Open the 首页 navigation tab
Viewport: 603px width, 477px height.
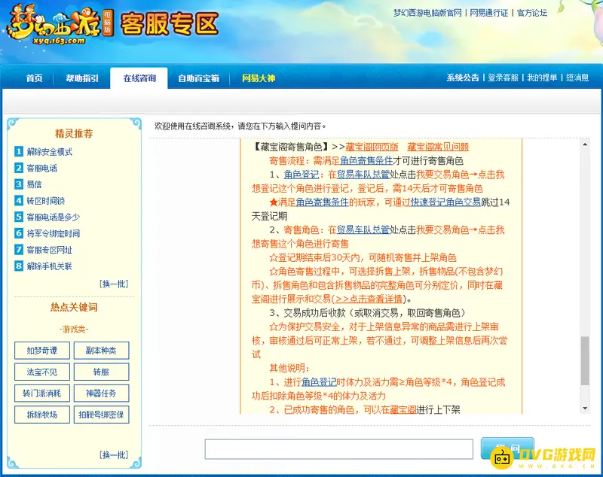34,78
